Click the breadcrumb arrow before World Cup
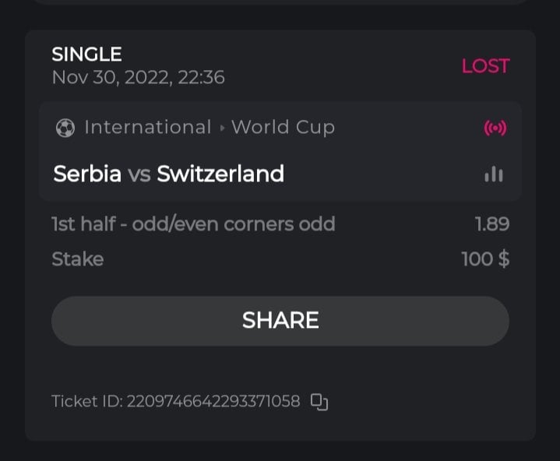 [x=222, y=128]
